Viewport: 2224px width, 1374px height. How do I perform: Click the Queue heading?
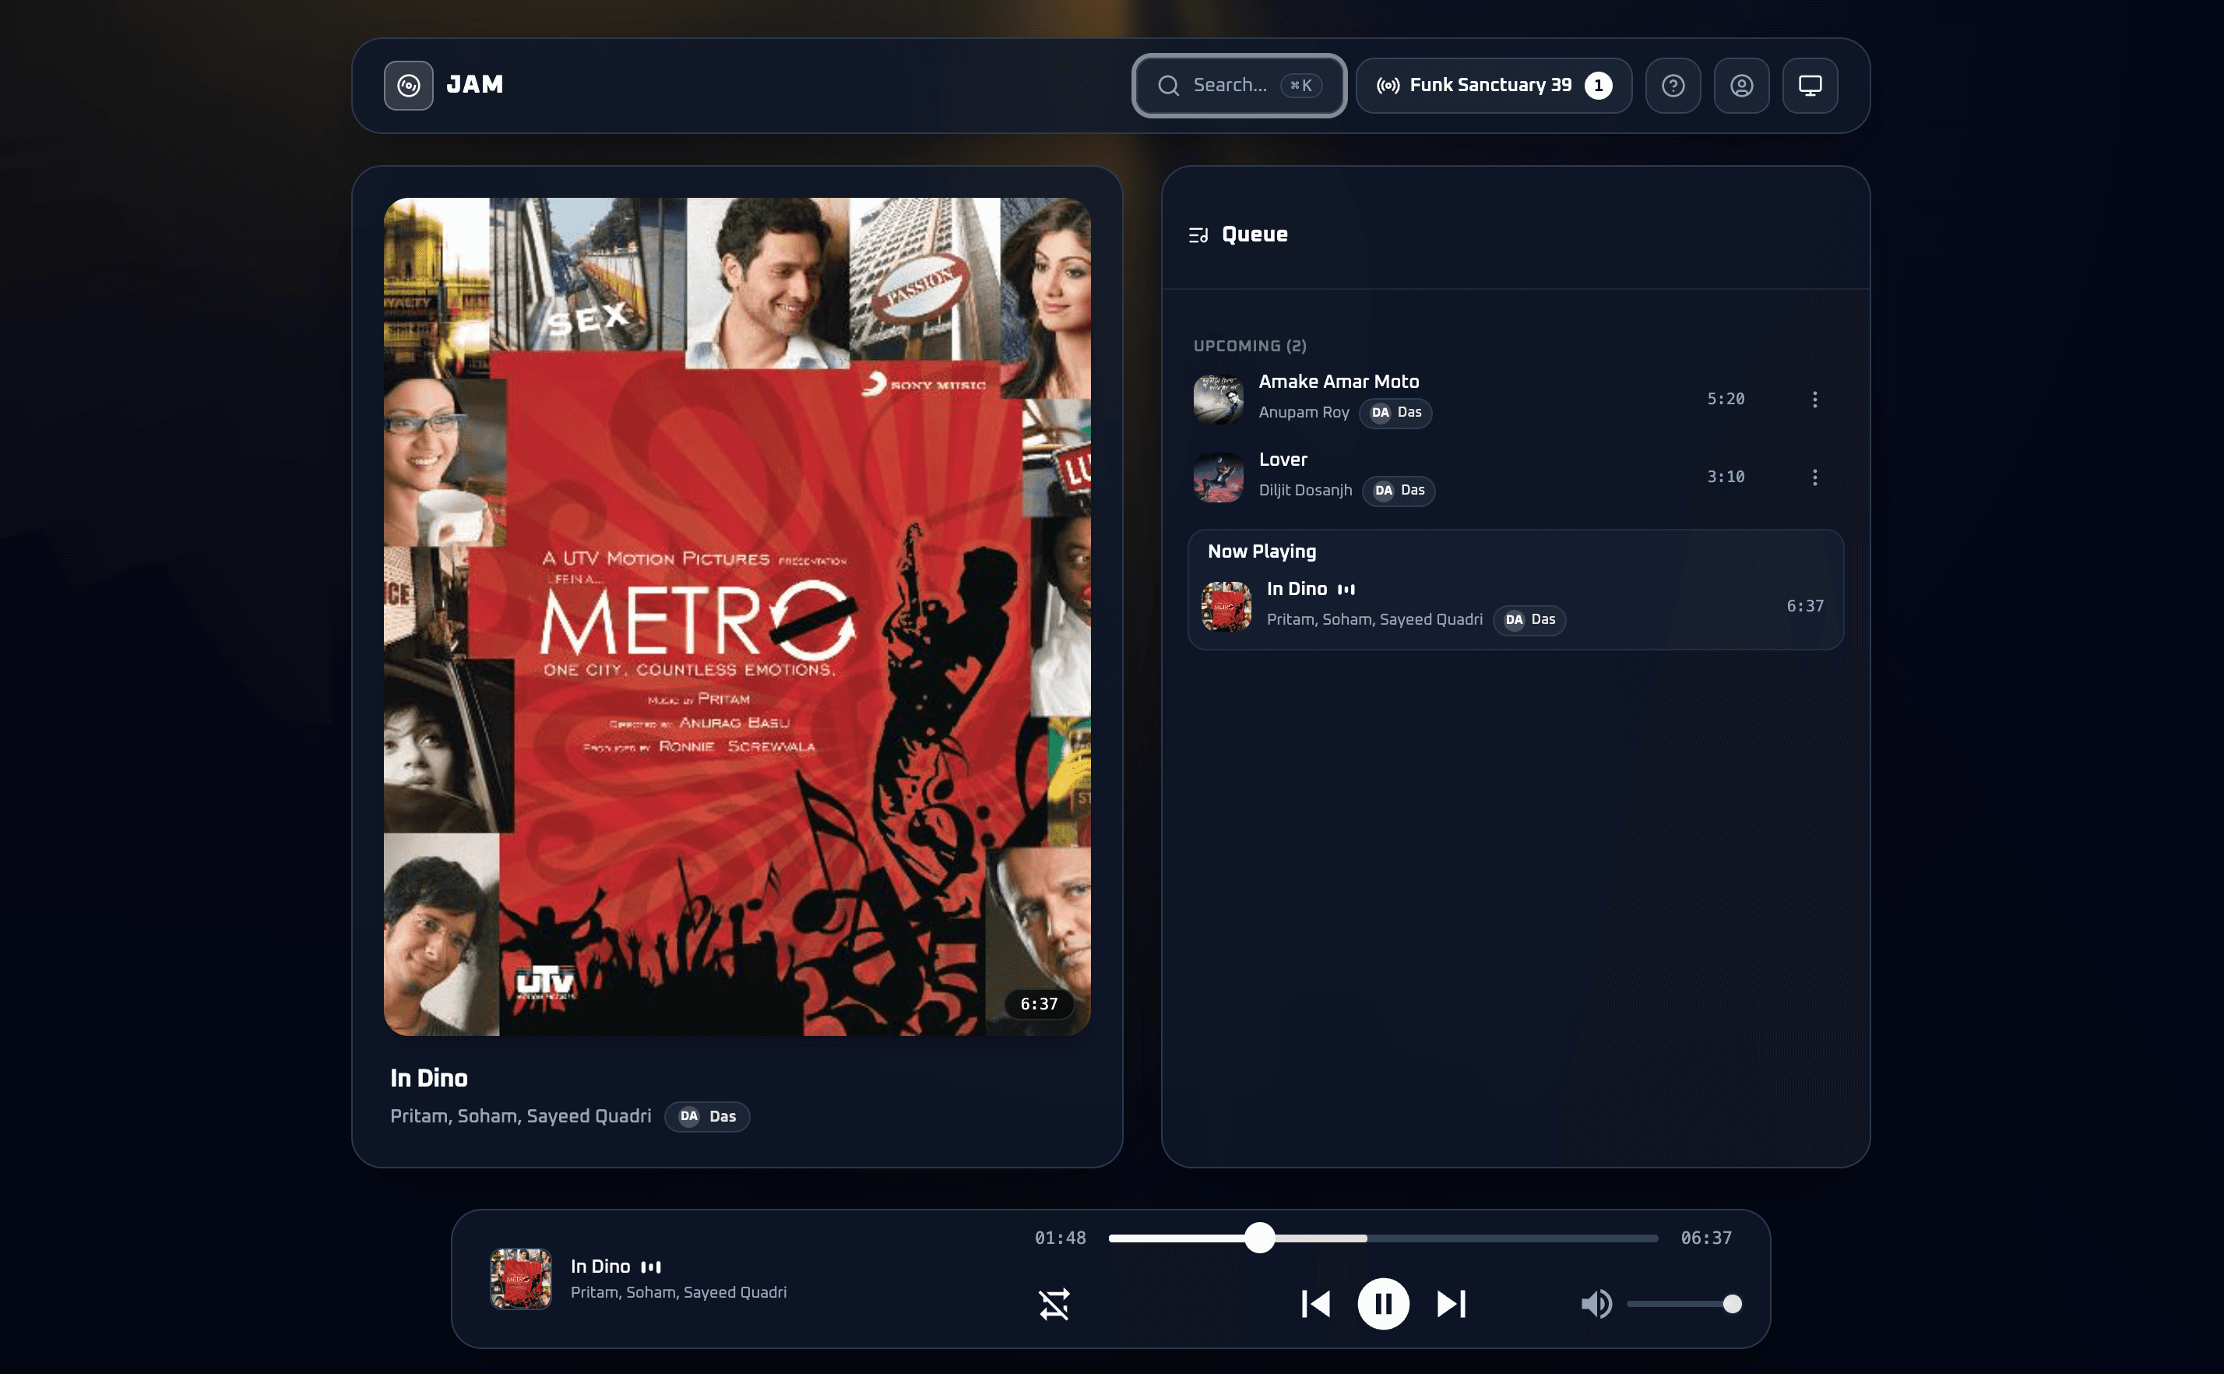(x=1254, y=234)
